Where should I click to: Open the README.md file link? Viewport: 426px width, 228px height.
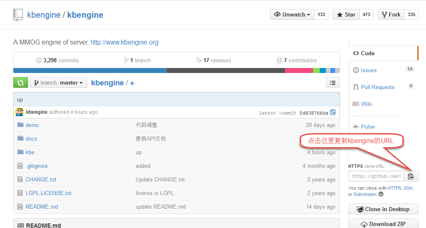pyautogui.click(x=42, y=207)
